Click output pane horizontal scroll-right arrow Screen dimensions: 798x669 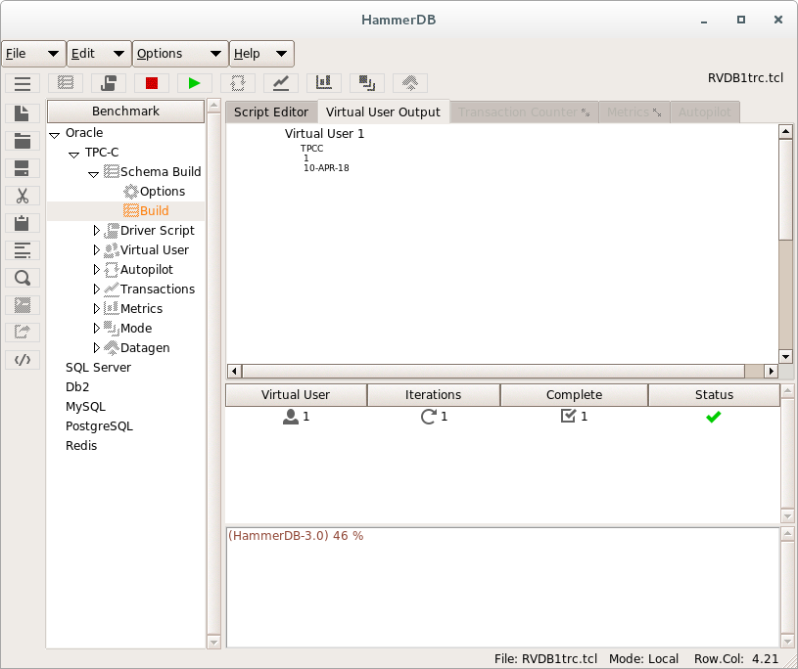(x=771, y=371)
